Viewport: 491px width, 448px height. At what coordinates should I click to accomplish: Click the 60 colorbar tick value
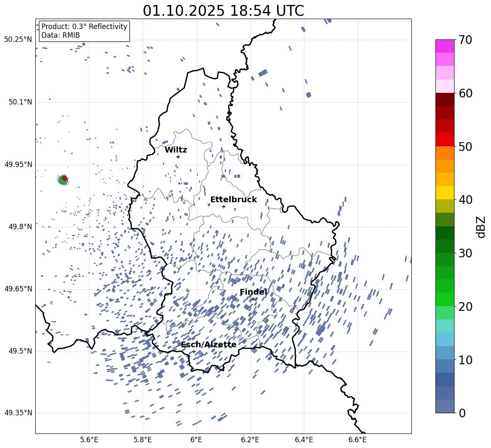pyautogui.click(x=465, y=93)
